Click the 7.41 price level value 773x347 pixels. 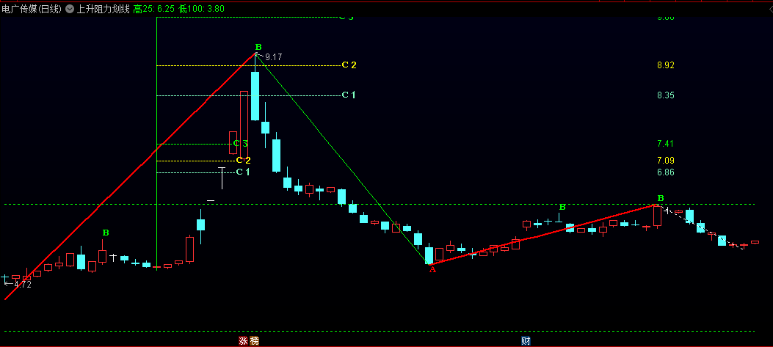pyautogui.click(x=666, y=144)
